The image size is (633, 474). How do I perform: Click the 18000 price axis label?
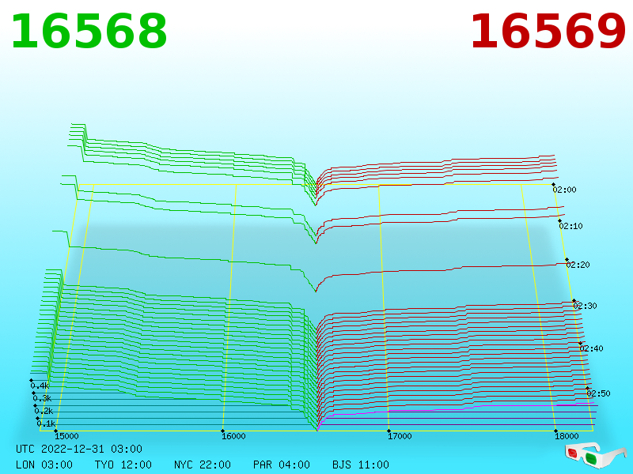(567, 436)
